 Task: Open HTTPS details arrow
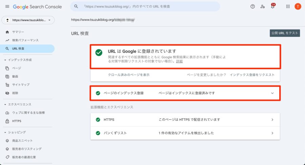coord(272,120)
